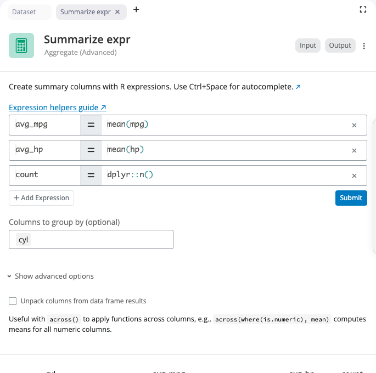Show the Output badge
Screen dimensions: 376x373
coord(340,46)
